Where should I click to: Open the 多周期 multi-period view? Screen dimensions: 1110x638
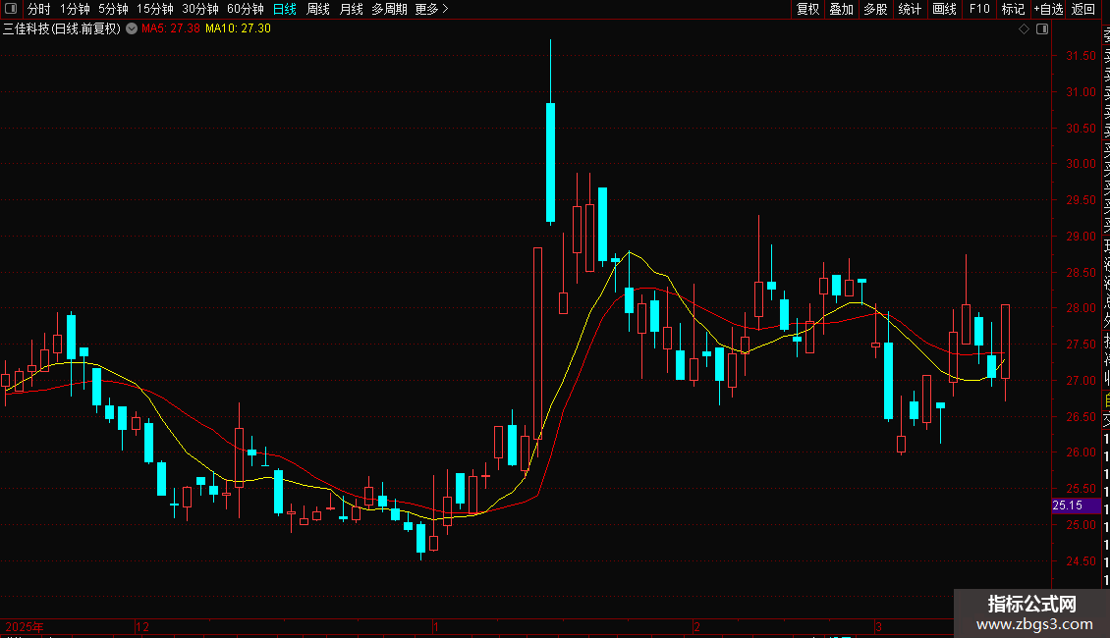point(389,9)
